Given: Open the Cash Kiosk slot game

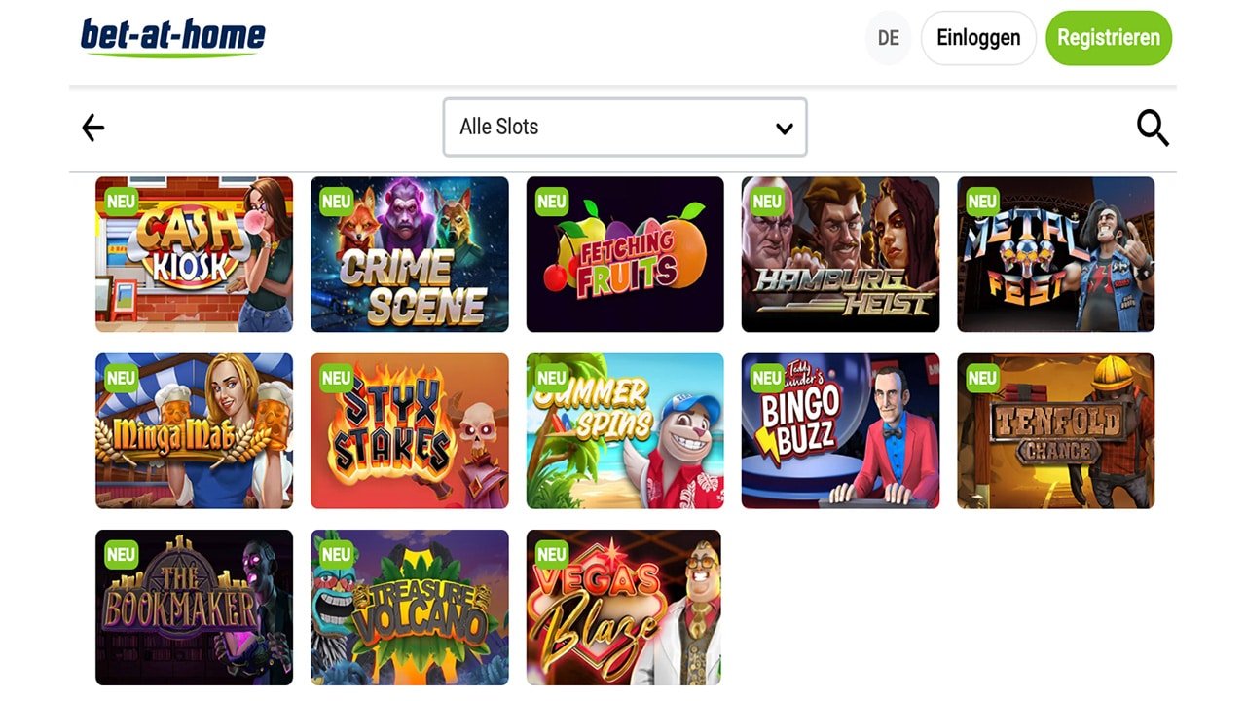Looking at the screenshot, I should [x=193, y=254].
